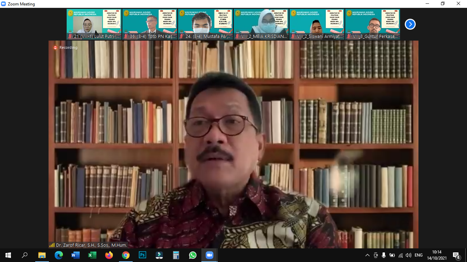This screenshot has width=467, height=262.
Task: Switch input language ENG indicator
Action: tap(419, 255)
